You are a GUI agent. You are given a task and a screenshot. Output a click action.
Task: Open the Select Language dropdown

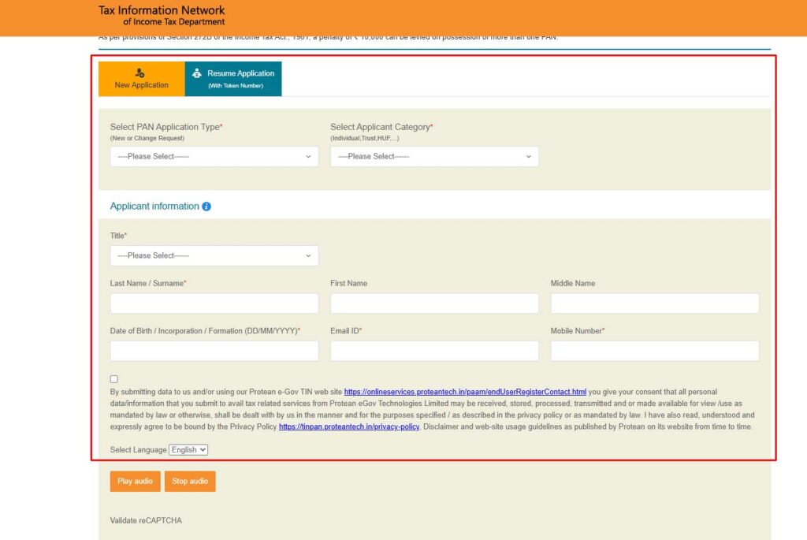click(188, 449)
